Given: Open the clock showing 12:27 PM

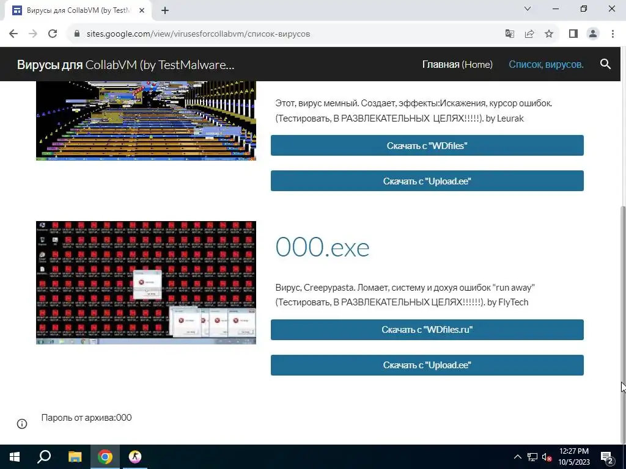Looking at the screenshot, I should [x=573, y=457].
